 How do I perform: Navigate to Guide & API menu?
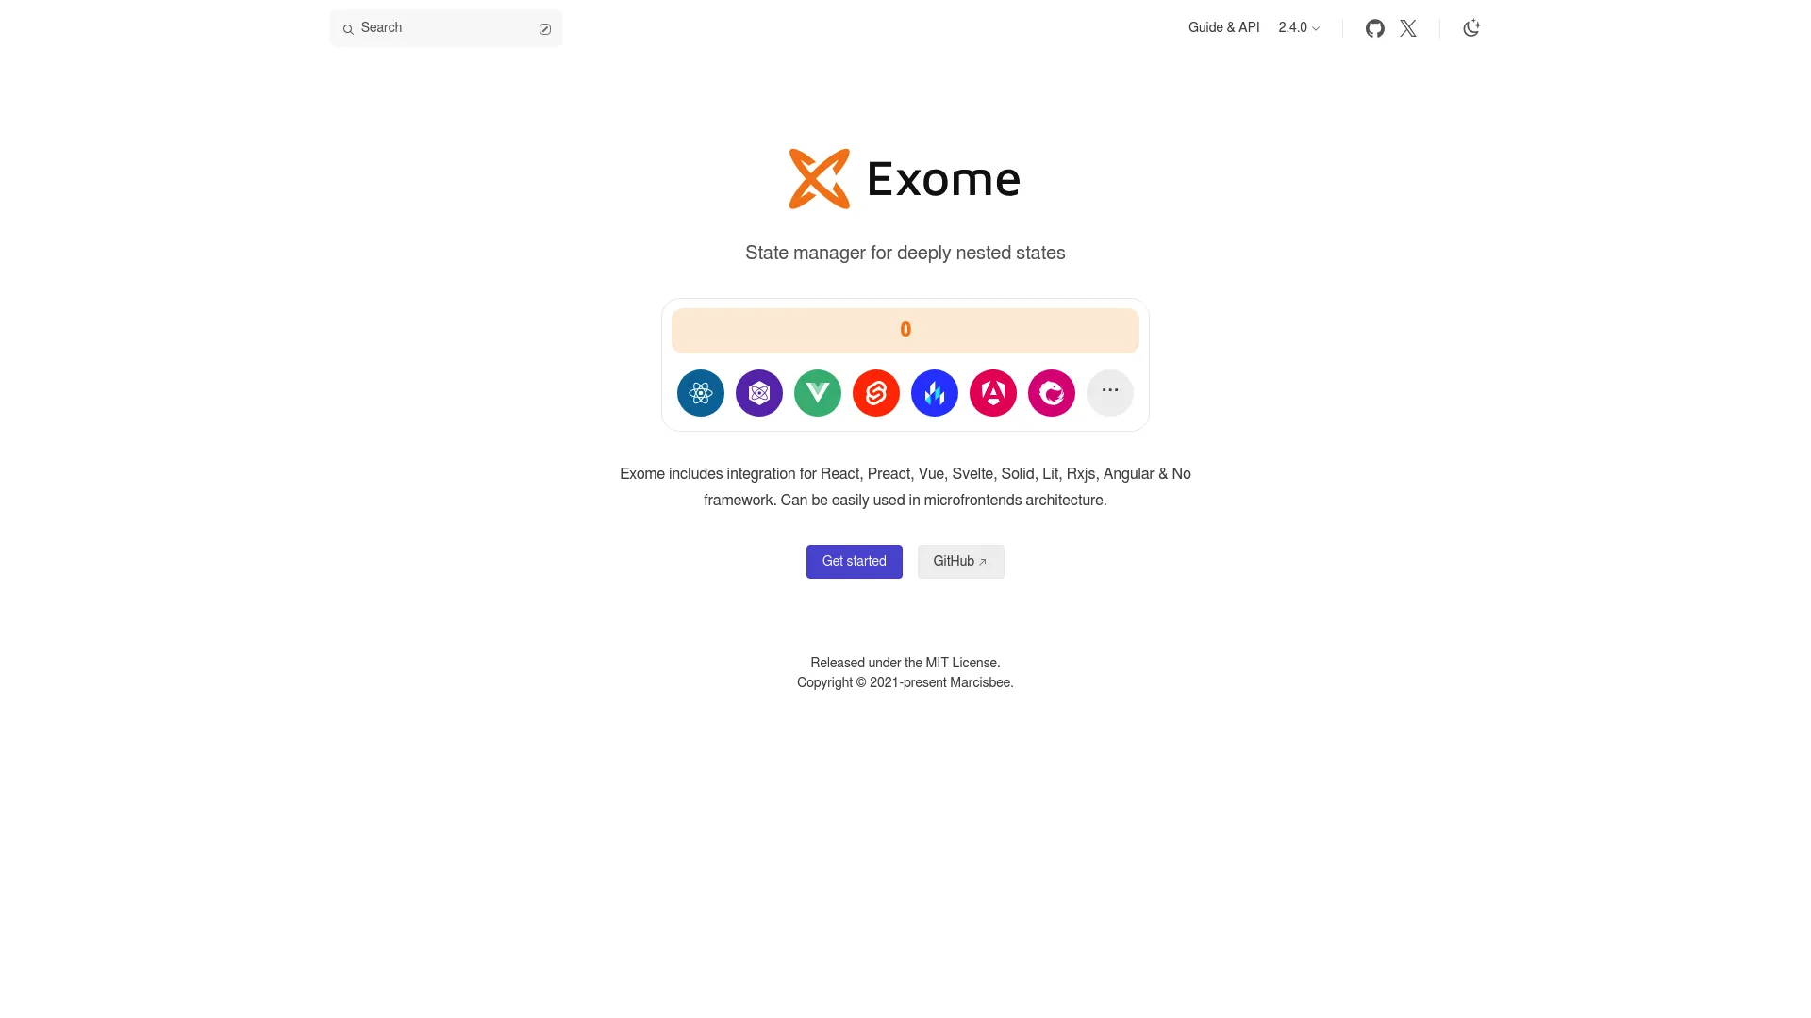coord(1224,27)
